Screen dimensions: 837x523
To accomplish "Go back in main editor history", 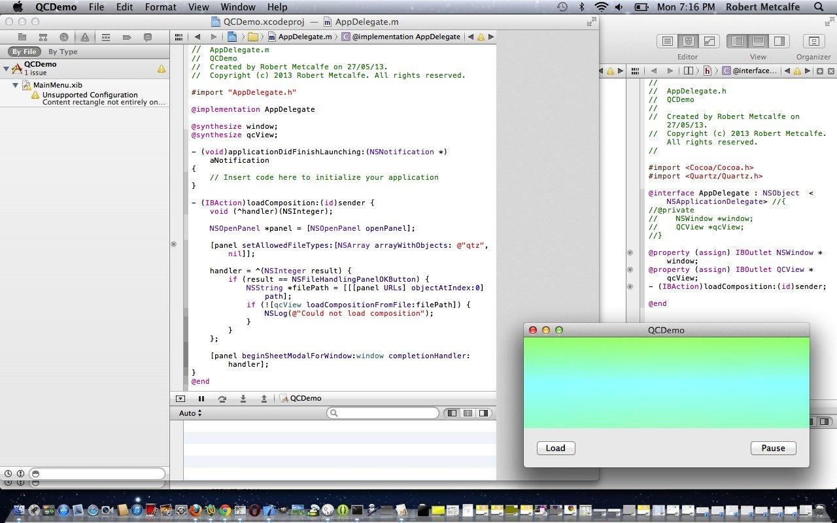I will coord(197,37).
